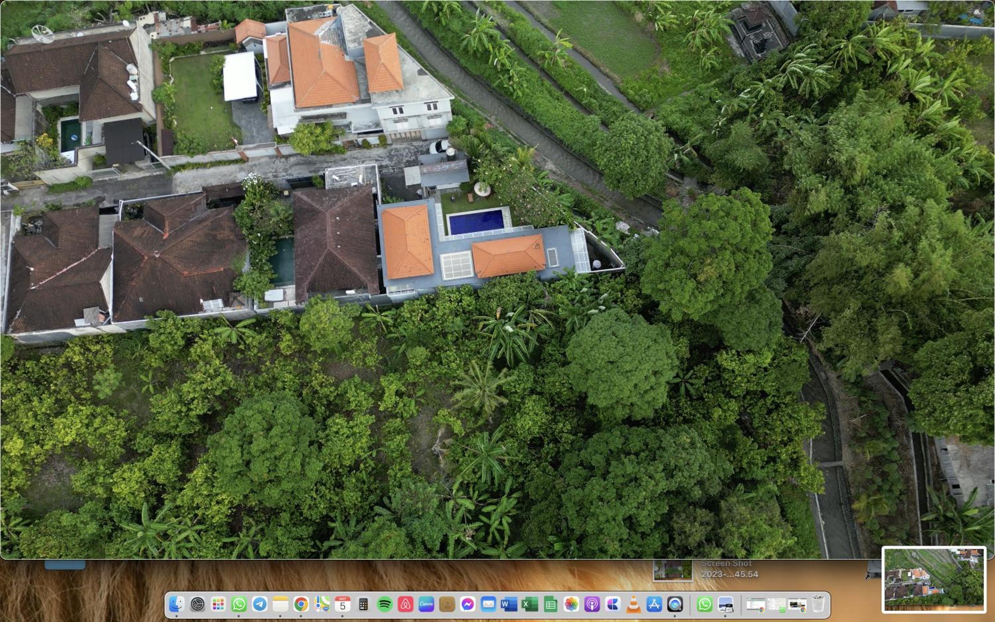Launch VLC media player
This screenshot has width=995, height=622.
(x=633, y=604)
